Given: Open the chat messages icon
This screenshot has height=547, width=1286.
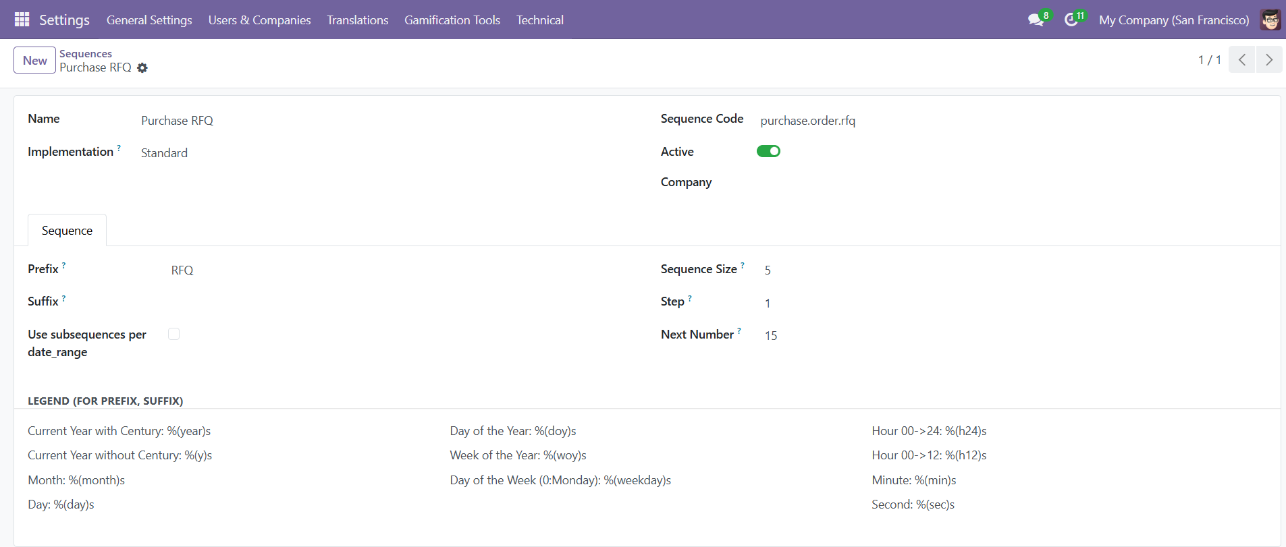Looking at the screenshot, I should click(x=1036, y=20).
